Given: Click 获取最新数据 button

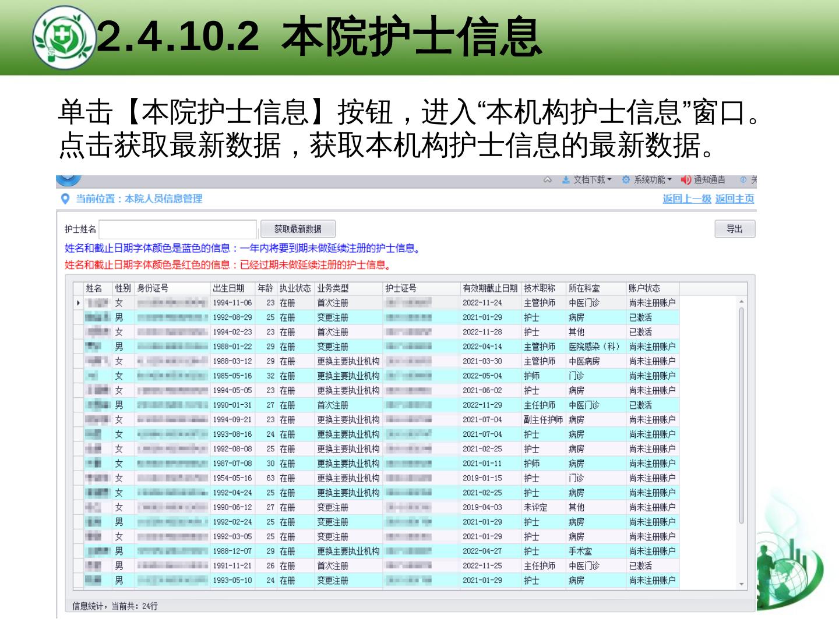Looking at the screenshot, I should tap(297, 229).
